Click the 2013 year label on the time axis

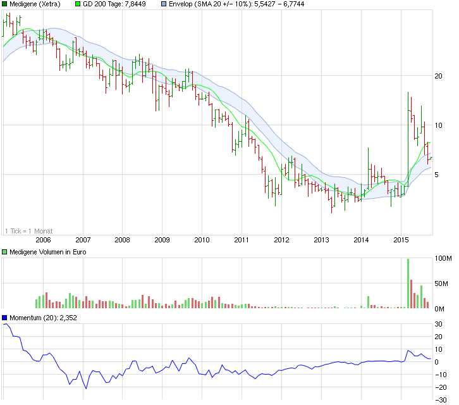click(321, 240)
